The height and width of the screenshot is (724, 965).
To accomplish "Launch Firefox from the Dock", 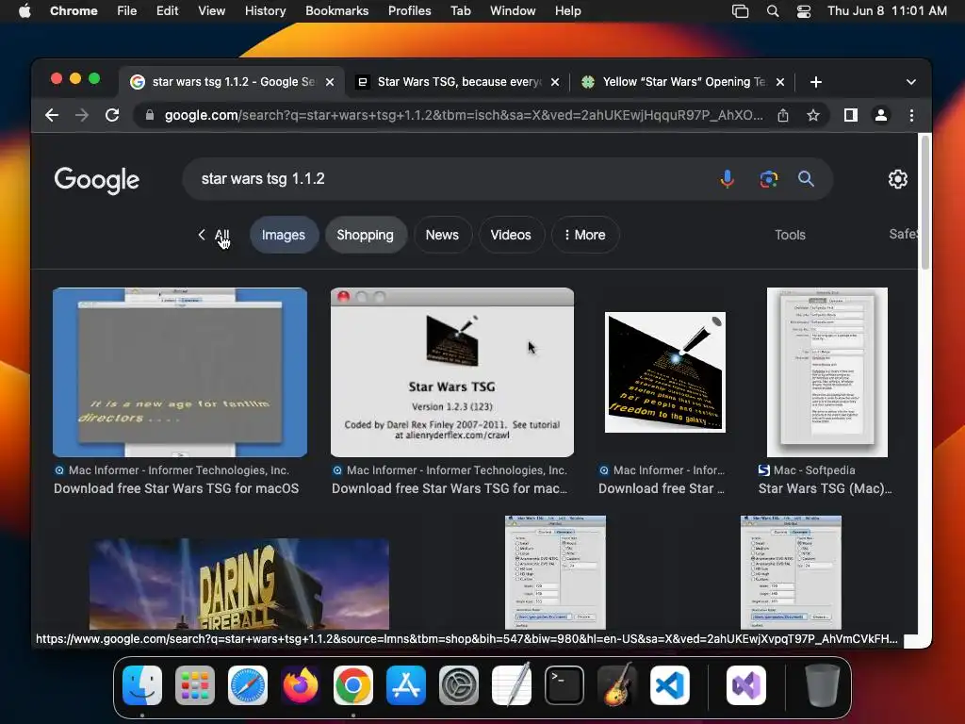I will pos(301,685).
